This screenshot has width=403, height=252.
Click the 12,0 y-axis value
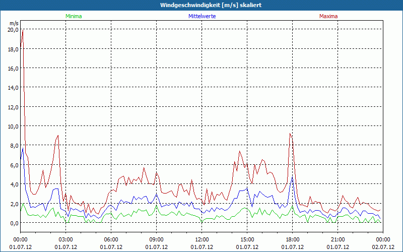13,107
